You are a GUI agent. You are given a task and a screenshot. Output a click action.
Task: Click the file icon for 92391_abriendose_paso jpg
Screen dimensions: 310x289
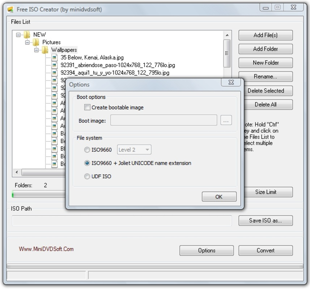pyautogui.click(x=55, y=65)
